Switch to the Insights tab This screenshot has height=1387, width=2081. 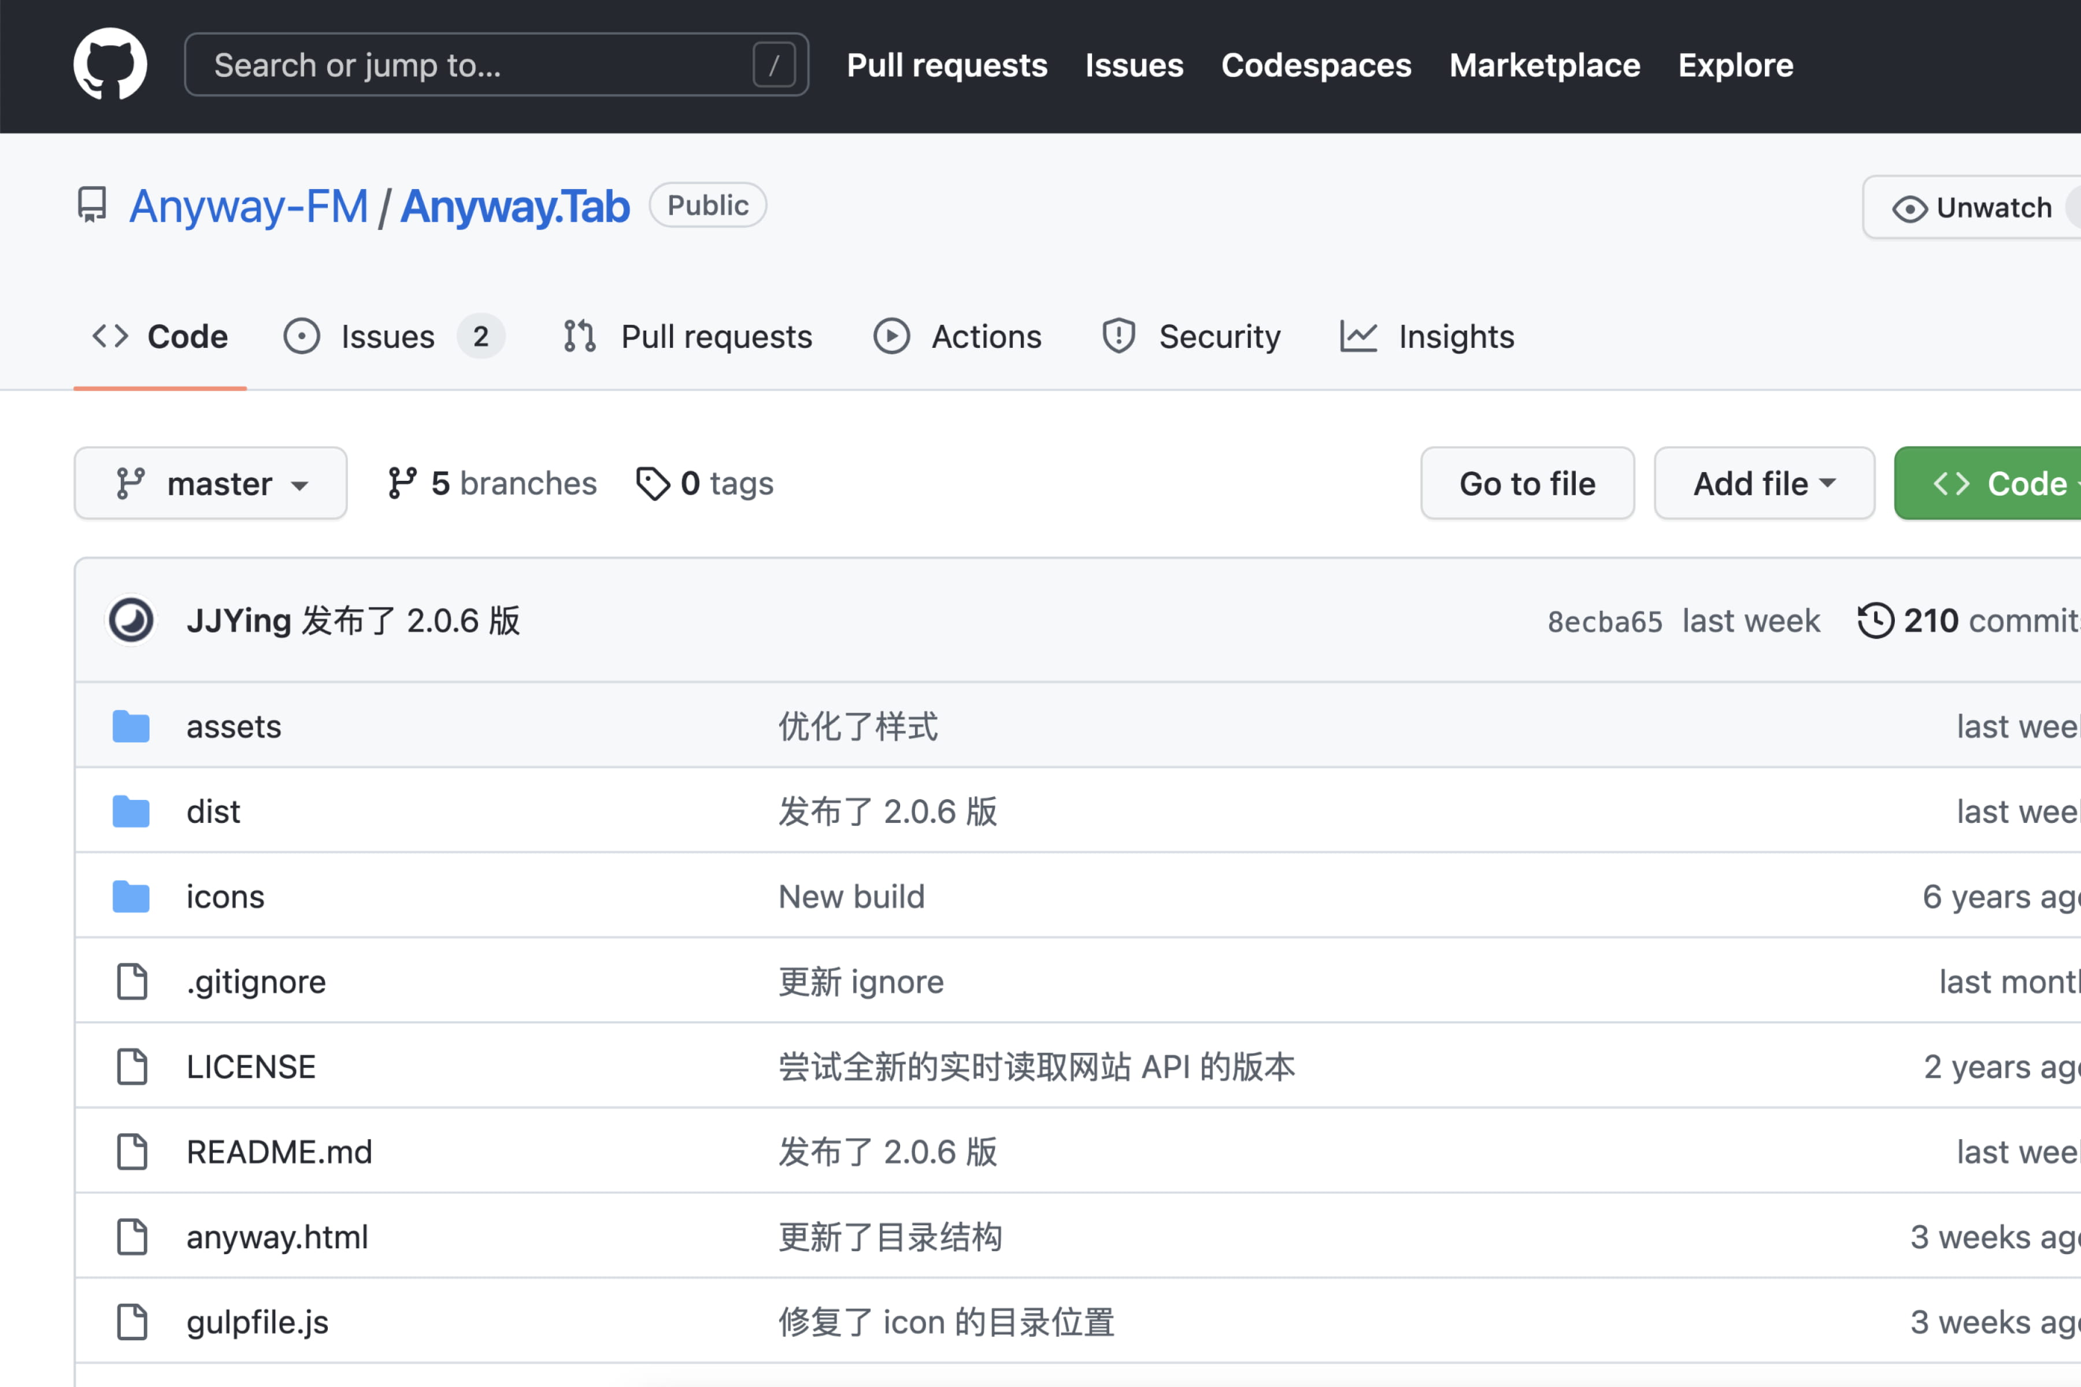pos(1427,336)
